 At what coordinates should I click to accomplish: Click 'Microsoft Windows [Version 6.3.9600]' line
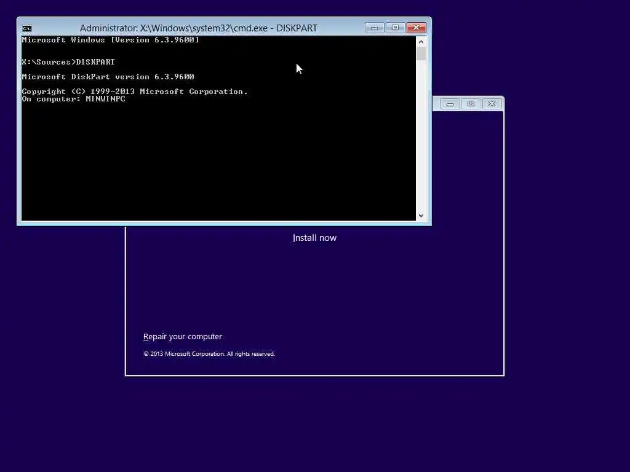coord(111,40)
